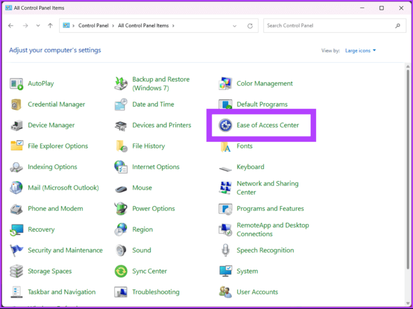
Task: Click into the Search Control Panel field
Action: pos(329,26)
